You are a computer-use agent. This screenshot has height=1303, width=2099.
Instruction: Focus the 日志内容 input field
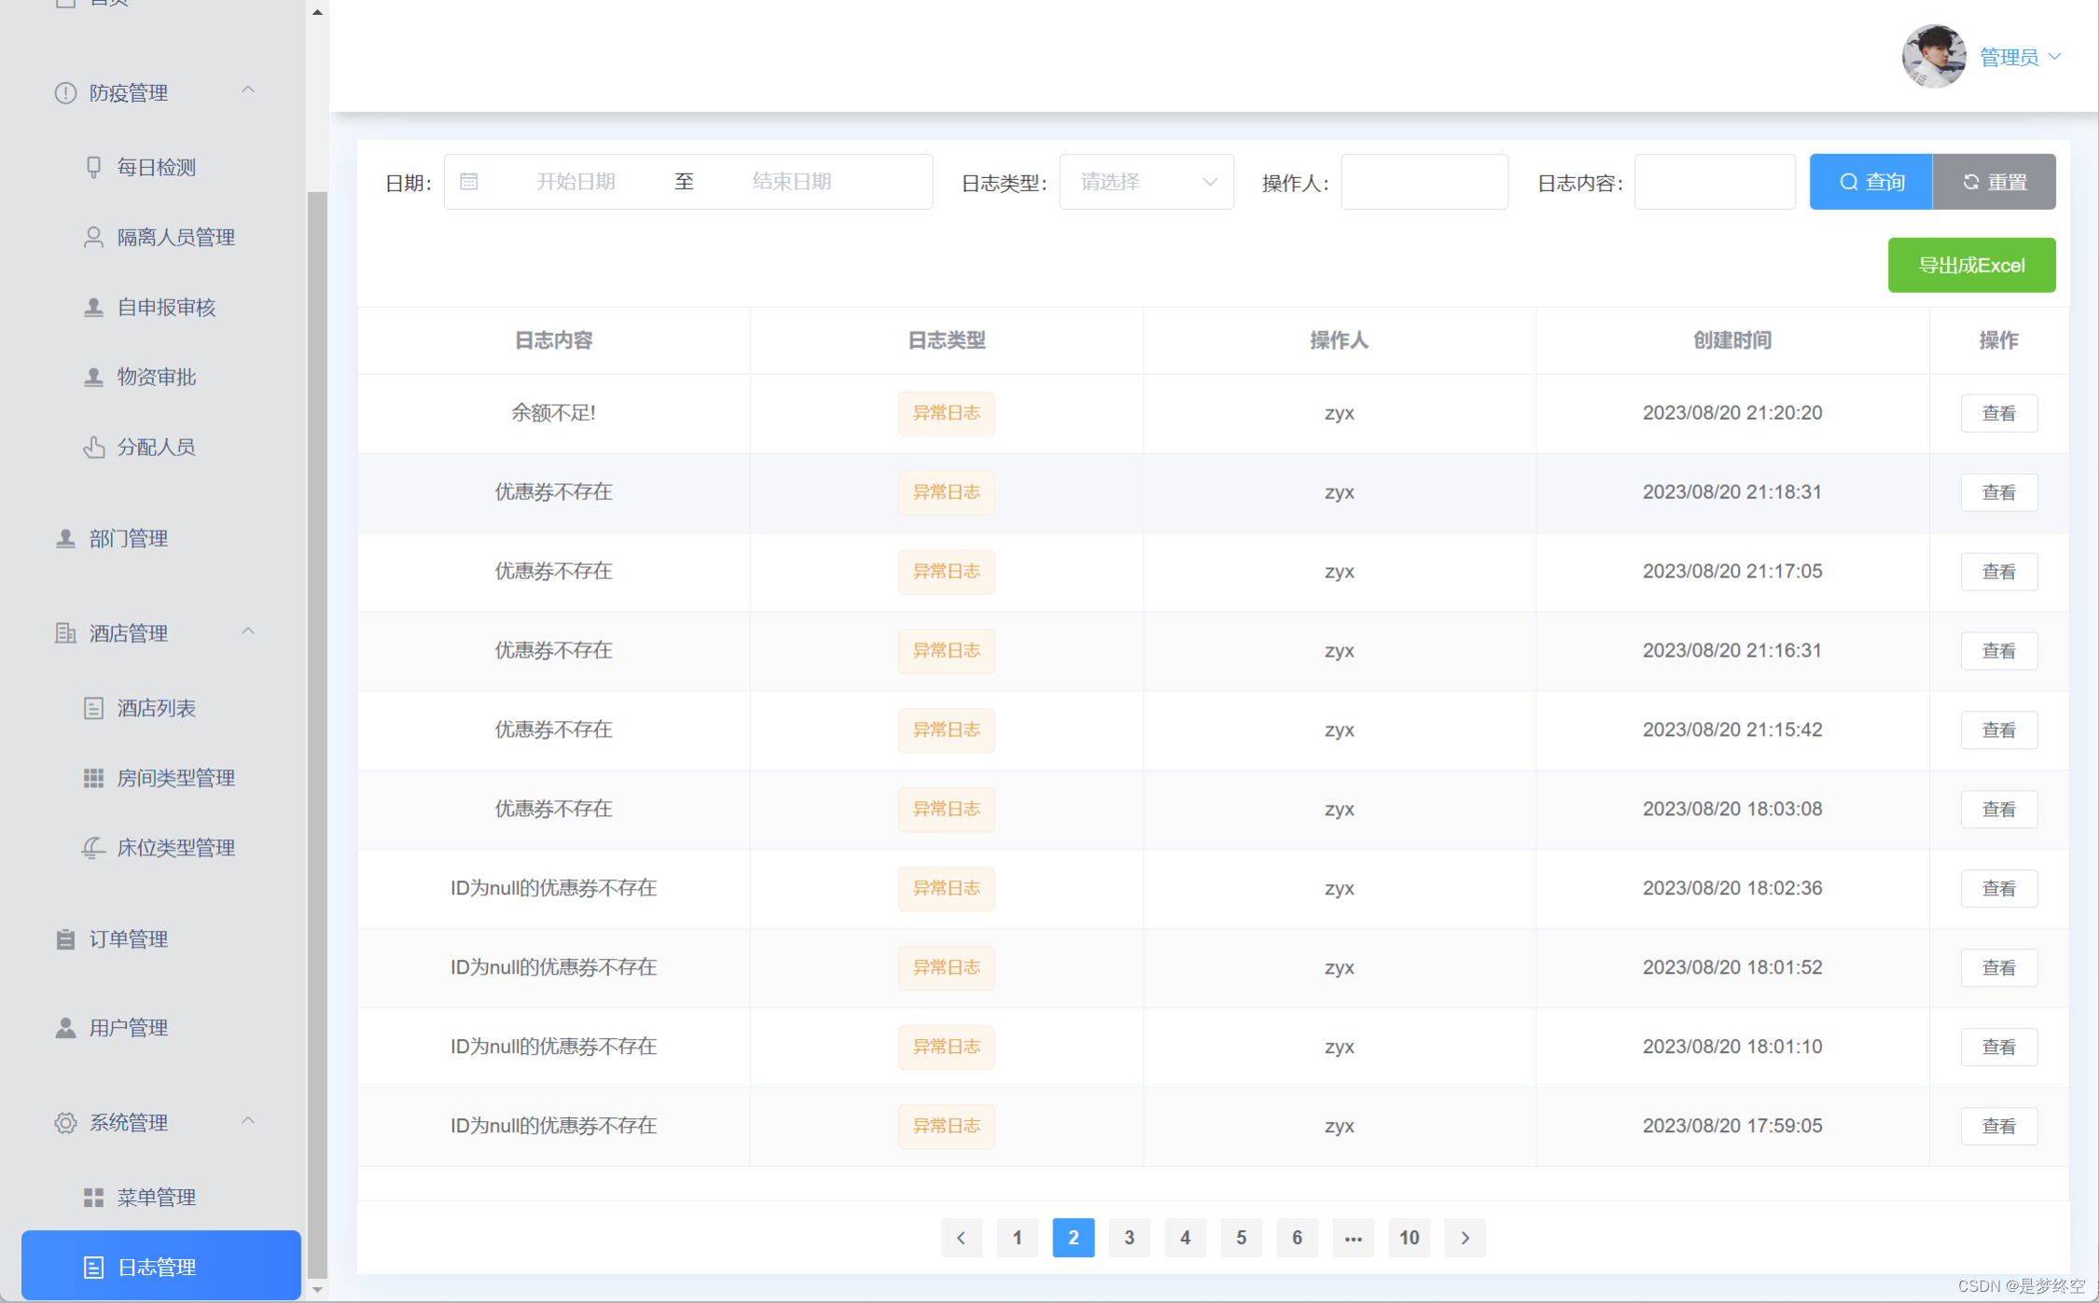tap(1715, 182)
